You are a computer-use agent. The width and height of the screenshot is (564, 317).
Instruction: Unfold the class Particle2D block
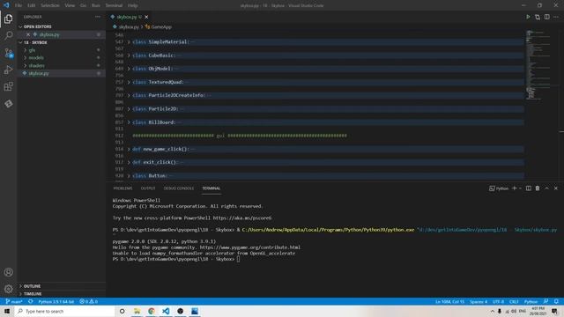[129, 109]
